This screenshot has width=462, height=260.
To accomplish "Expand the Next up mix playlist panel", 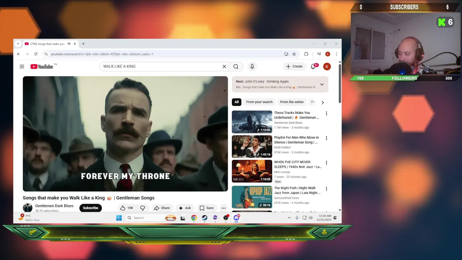I will [x=322, y=84].
